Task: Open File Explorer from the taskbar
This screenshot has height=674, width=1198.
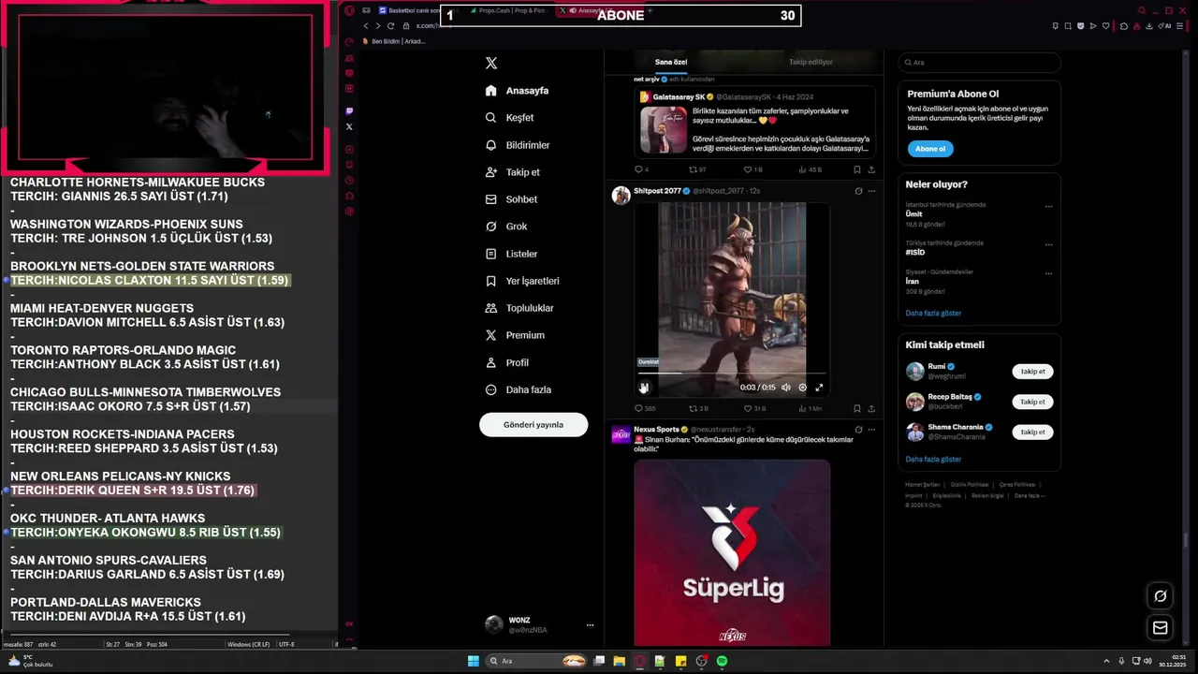Action: point(619,661)
